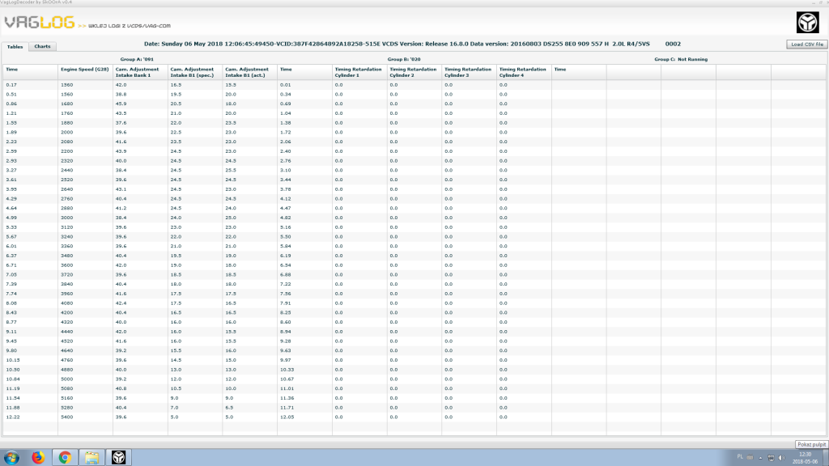Show hidden tray icons arrow
This screenshot has width=829, height=466.
[x=760, y=458]
